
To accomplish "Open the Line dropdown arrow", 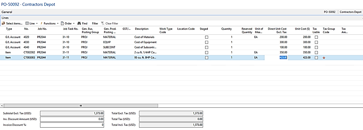I will click(37, 24).
